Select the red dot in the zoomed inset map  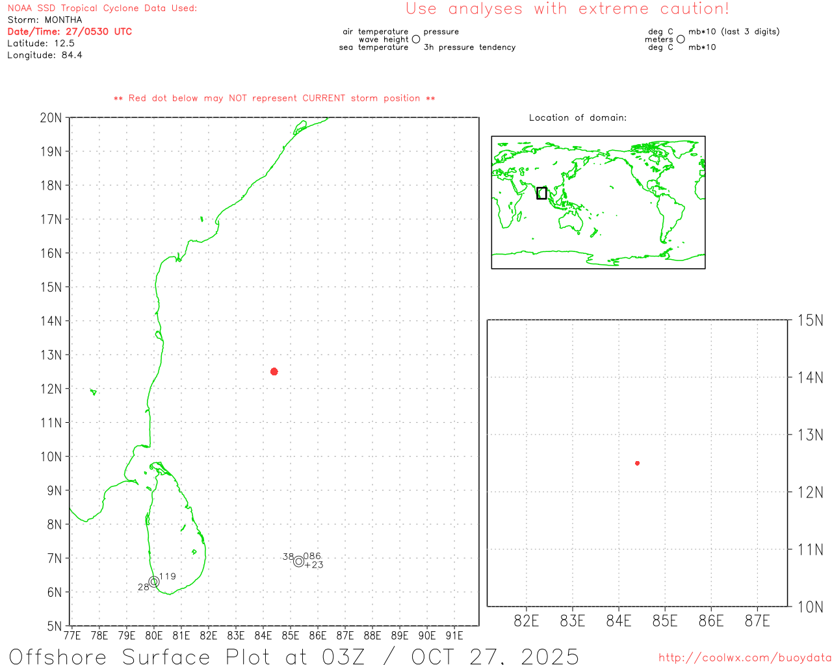[x=637, y=463]
